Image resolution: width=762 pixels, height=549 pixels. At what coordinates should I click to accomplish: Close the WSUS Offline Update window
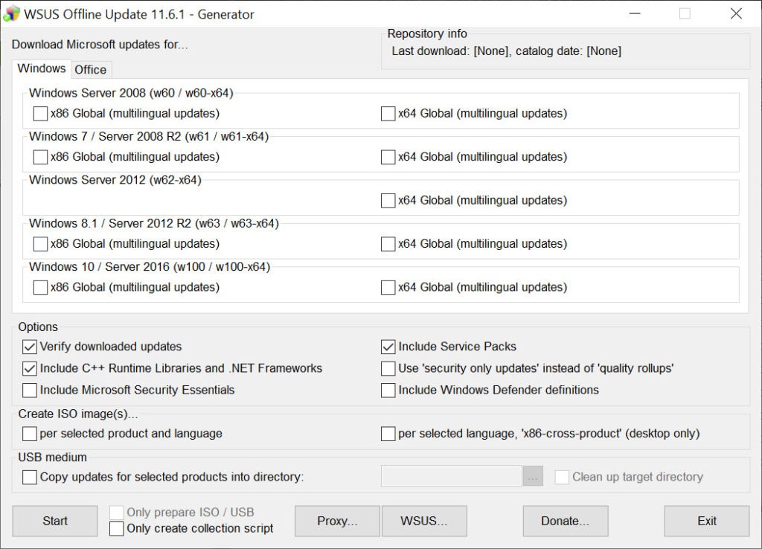click(x=736, y=13)
